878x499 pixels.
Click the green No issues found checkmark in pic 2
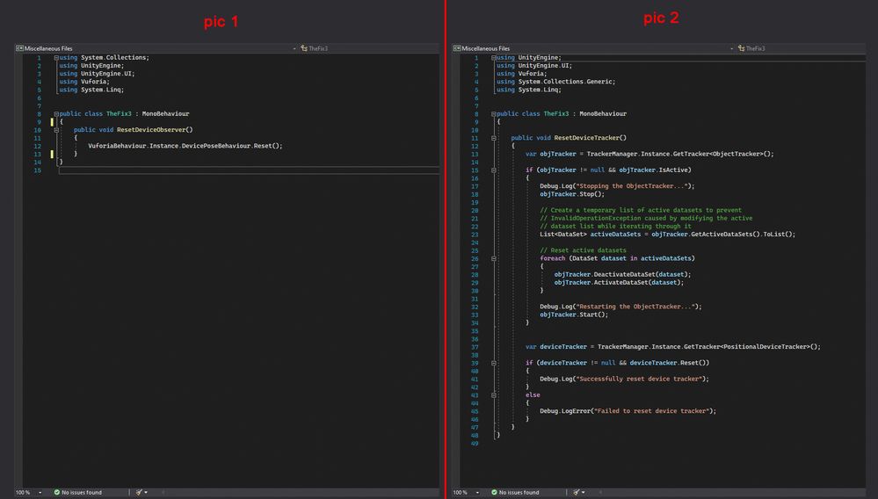(495, 493)
